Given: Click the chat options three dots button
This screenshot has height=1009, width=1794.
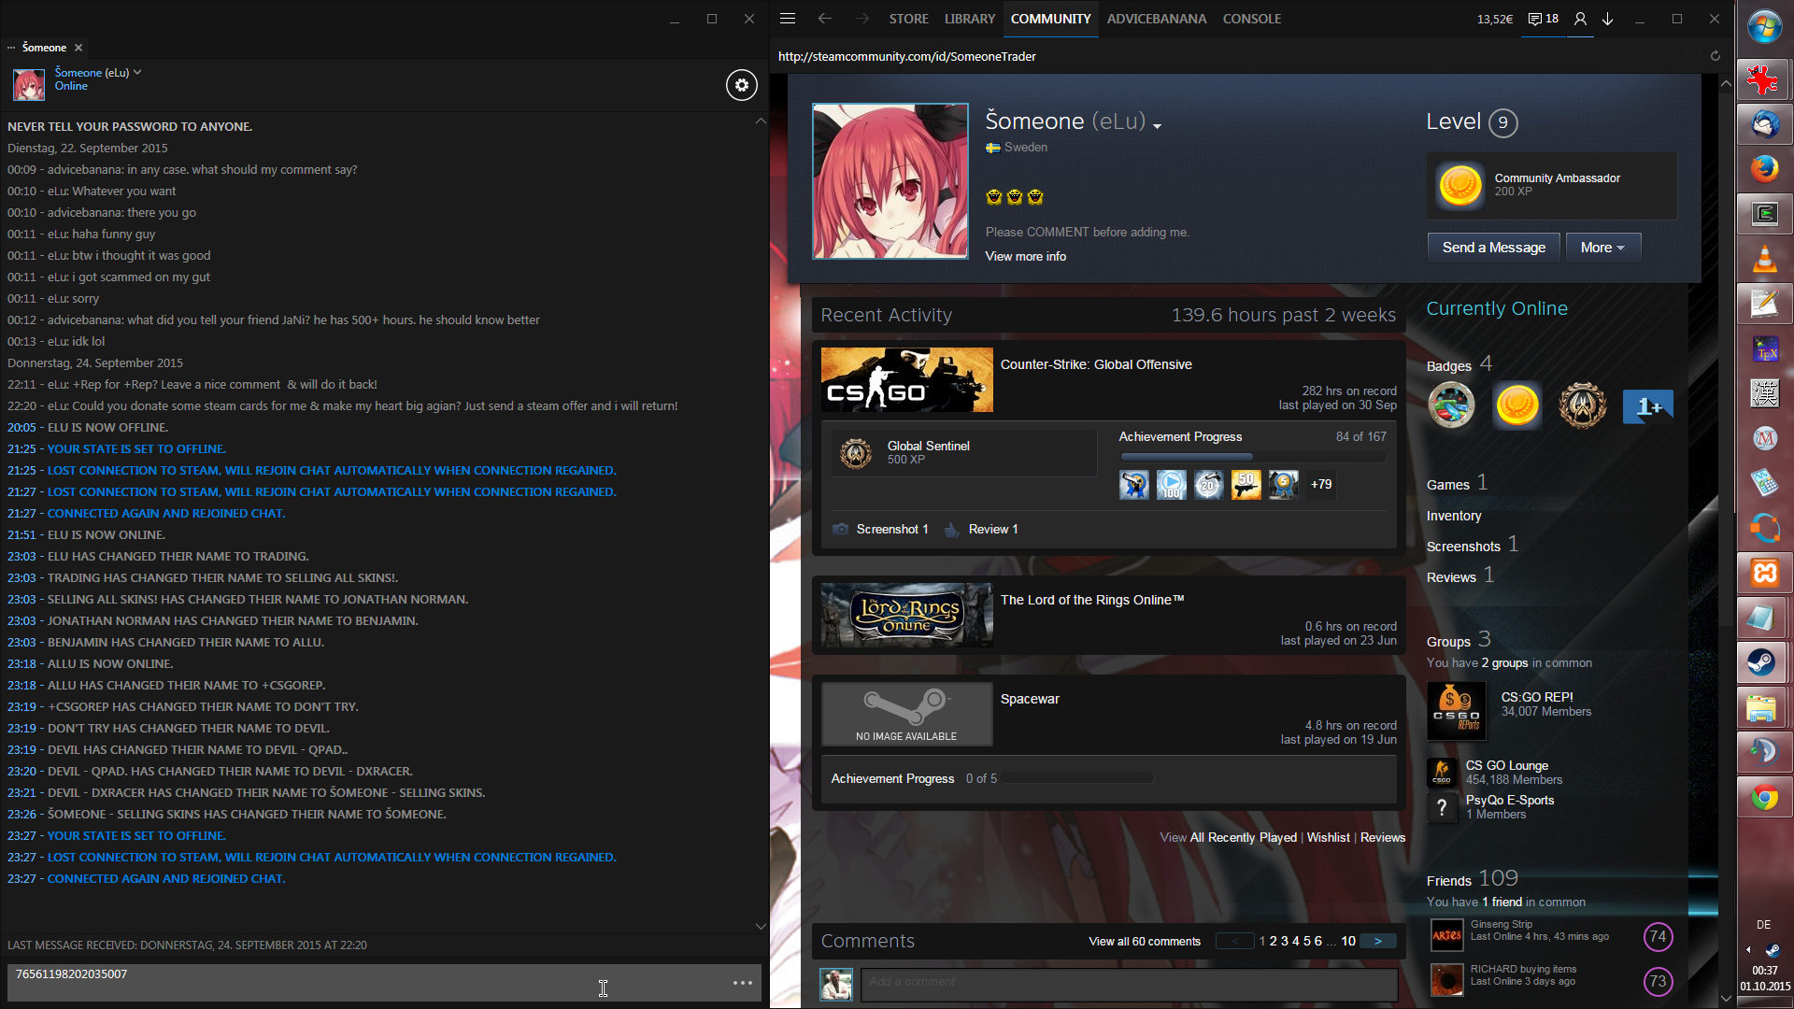Looking at the screenshot, I should [743, 983].
